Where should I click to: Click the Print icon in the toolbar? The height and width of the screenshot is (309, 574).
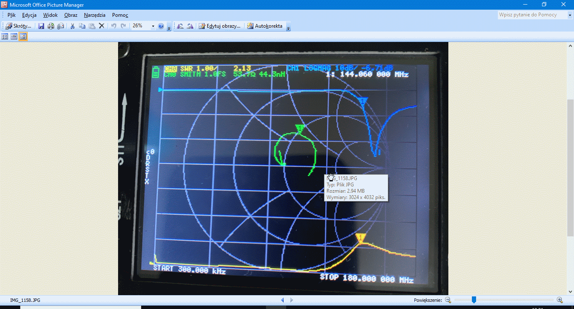pyautogui.click(x=51, y=26)
